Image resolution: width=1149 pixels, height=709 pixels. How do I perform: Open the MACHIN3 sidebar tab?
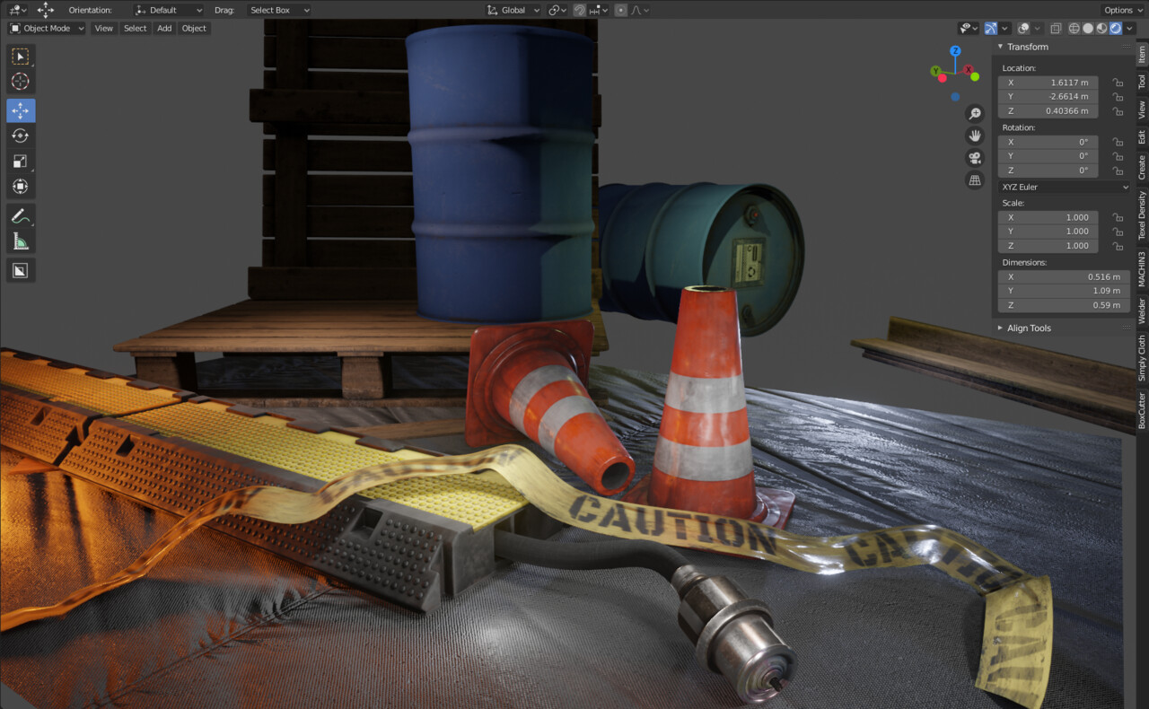1142,269
